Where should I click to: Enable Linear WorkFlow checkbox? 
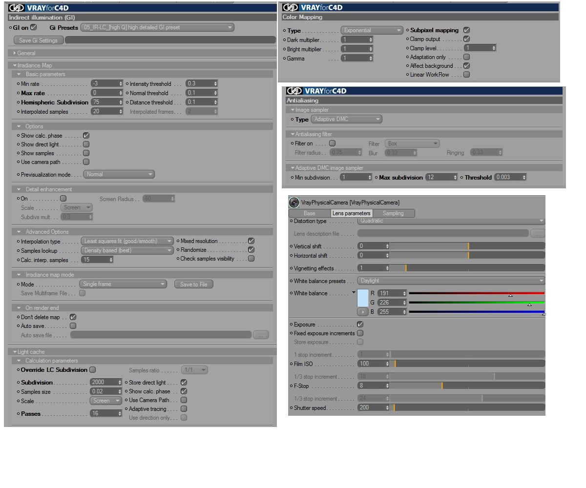click(x=466, y=75)
